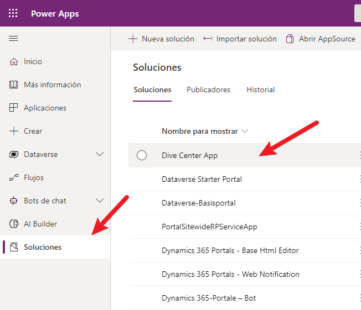Screen dimensions: 361x310
Task: Click the Importar solución button
Action: (x=240, y=39)
